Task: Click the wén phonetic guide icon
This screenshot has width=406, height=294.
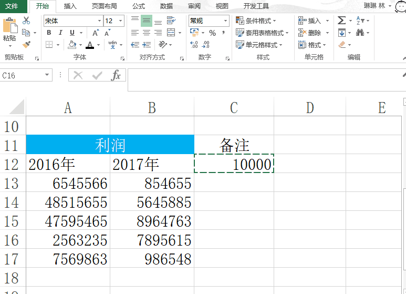Action: coord(112,45)
